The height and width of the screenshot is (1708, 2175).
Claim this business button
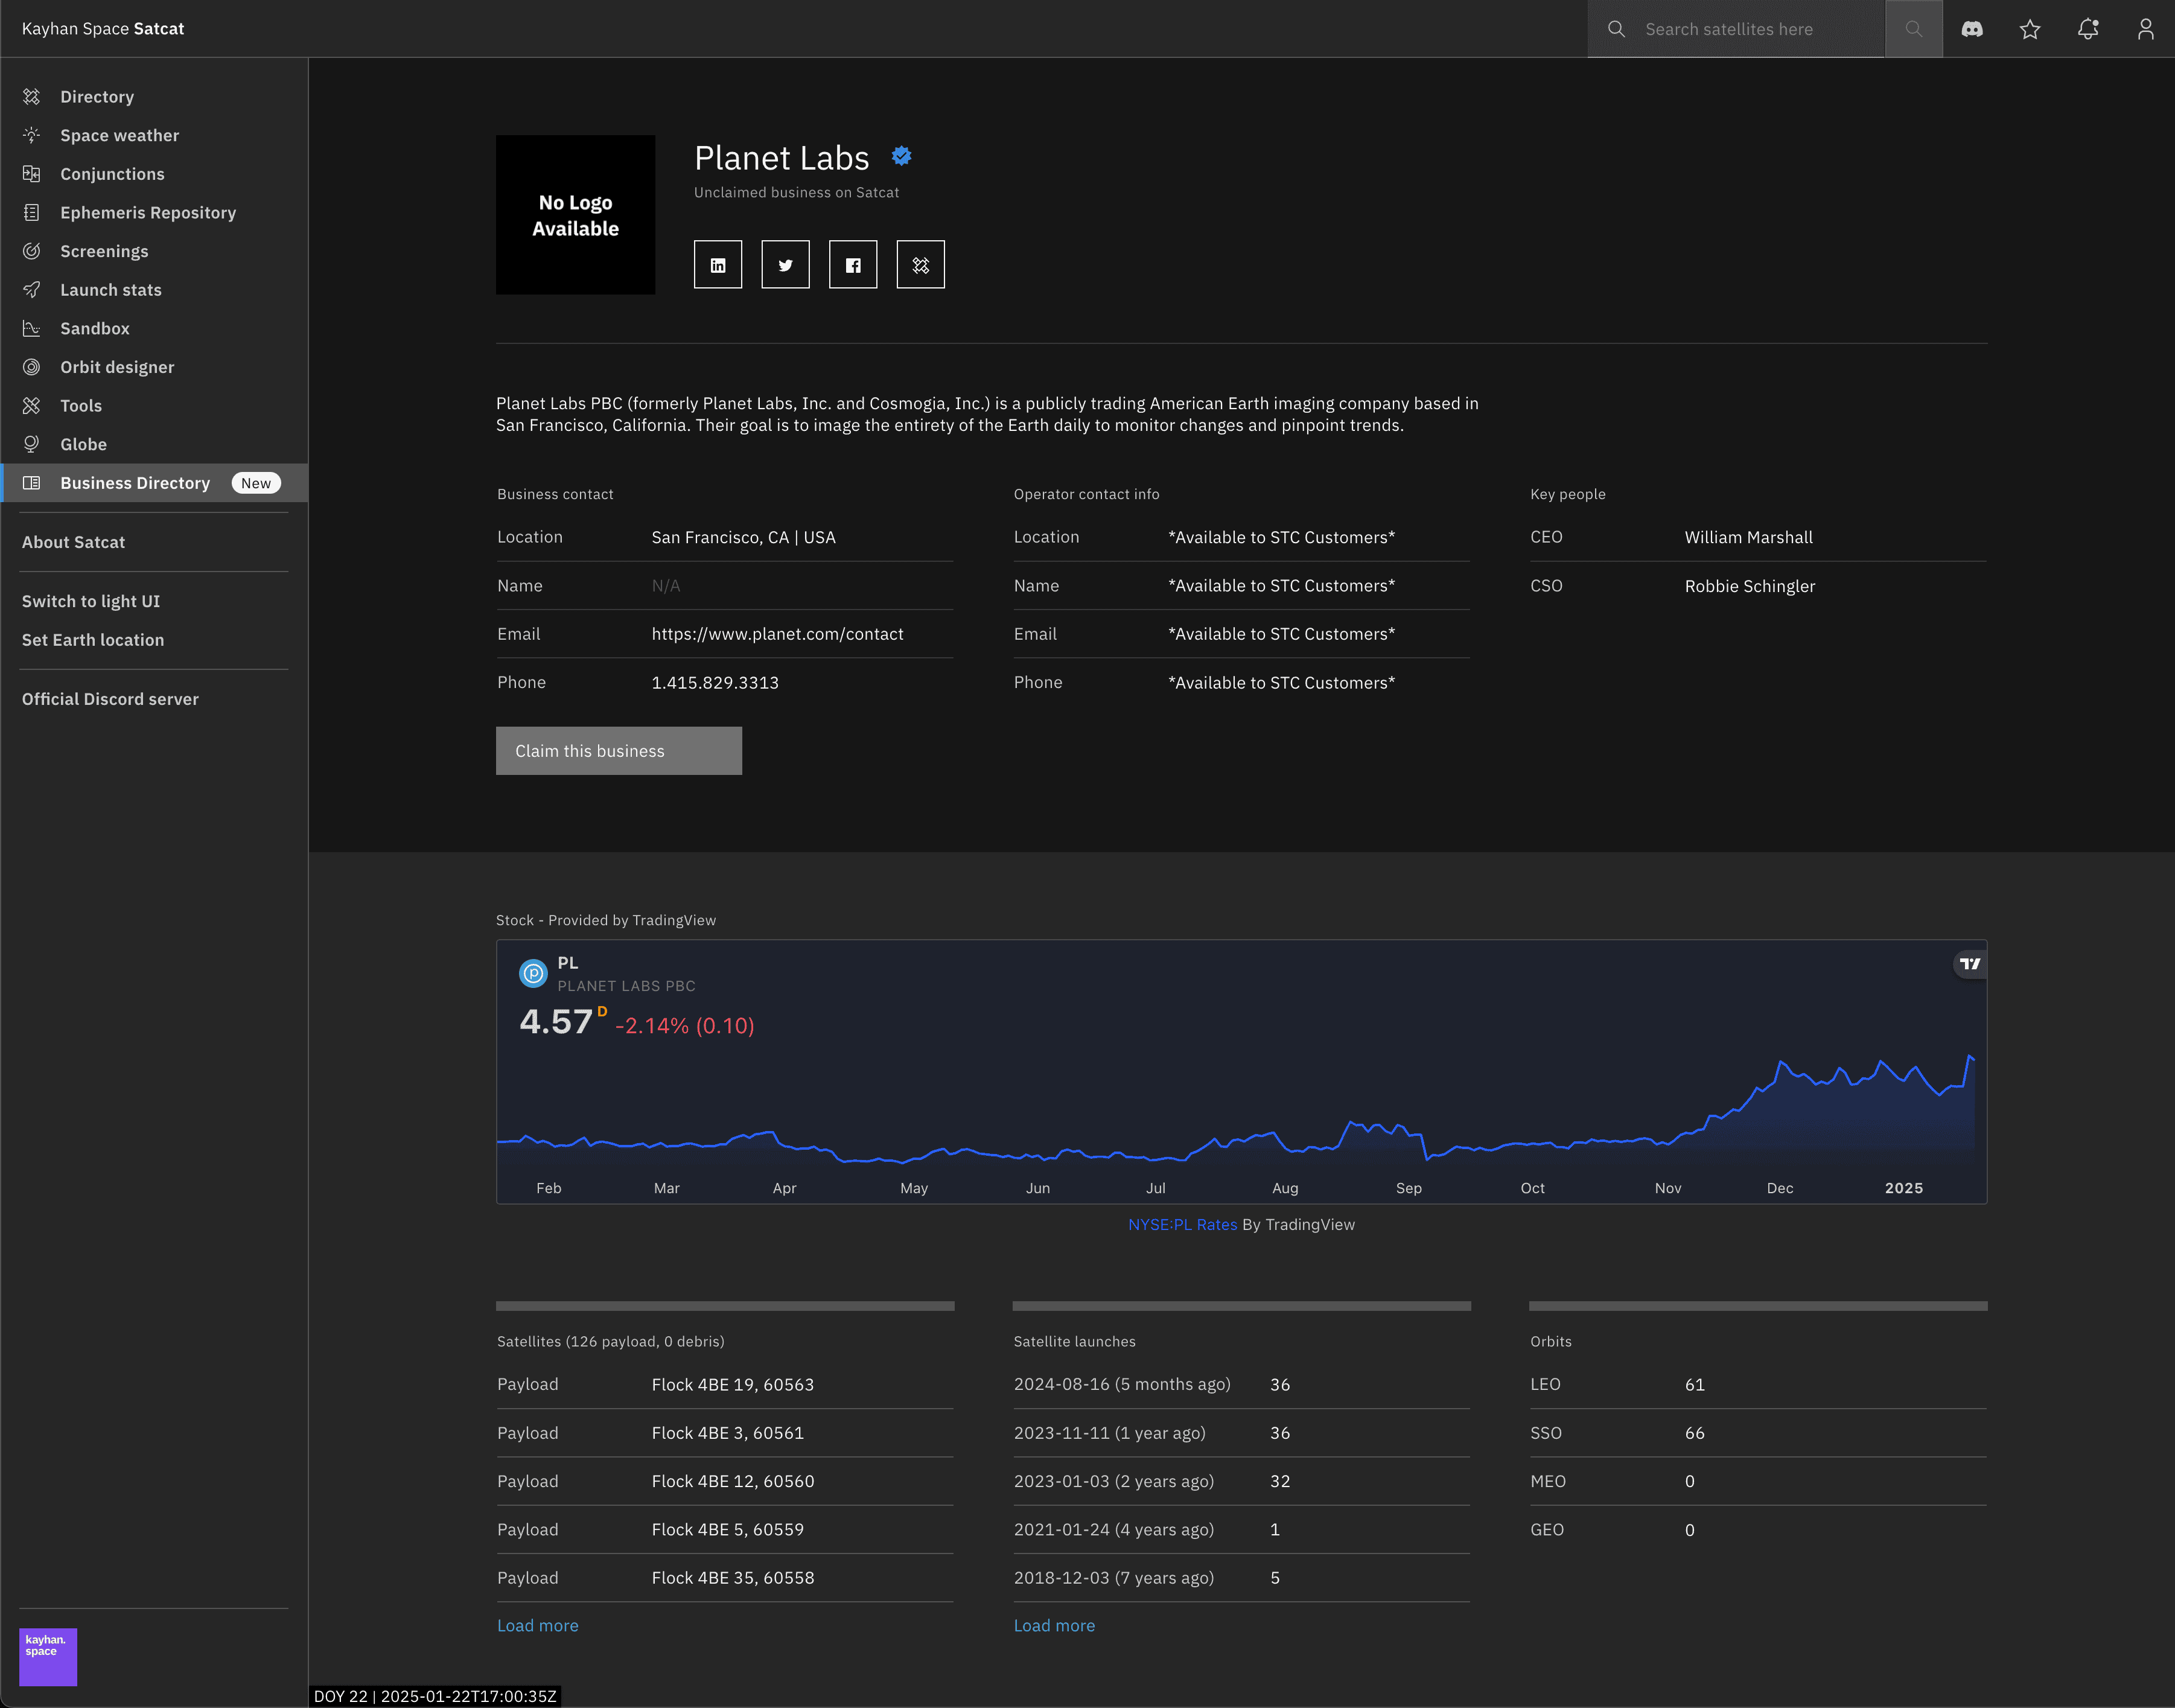click(619, 751)
